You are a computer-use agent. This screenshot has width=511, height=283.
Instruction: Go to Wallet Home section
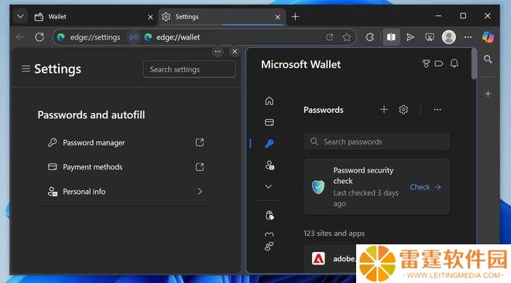tap(269, 101)
